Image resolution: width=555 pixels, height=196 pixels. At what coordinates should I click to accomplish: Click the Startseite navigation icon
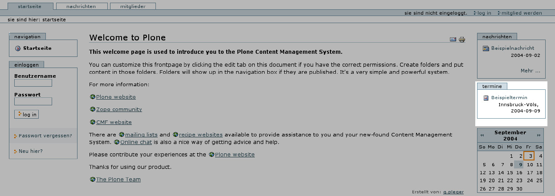[18, 48]
